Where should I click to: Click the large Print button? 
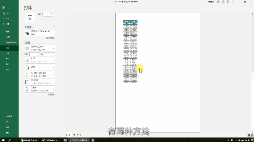(x=30, y=18)
